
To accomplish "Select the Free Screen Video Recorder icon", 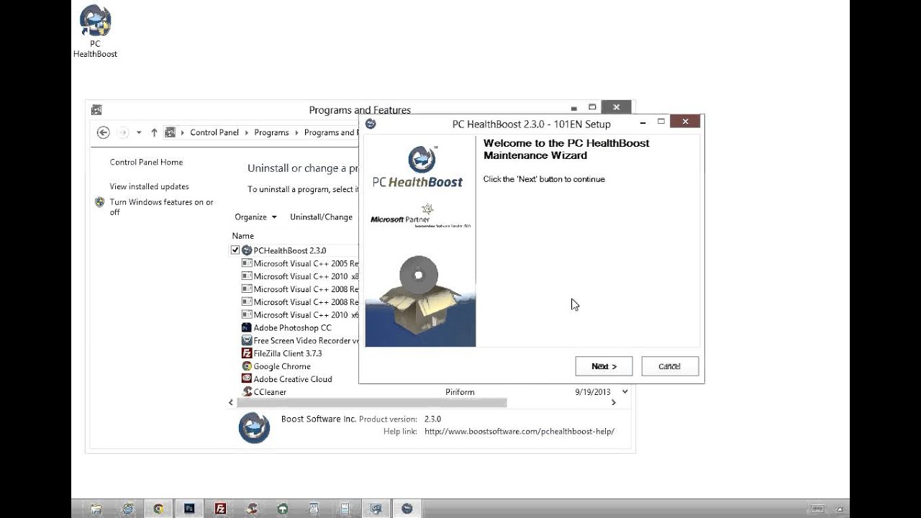I will click(x=247, y=340).
